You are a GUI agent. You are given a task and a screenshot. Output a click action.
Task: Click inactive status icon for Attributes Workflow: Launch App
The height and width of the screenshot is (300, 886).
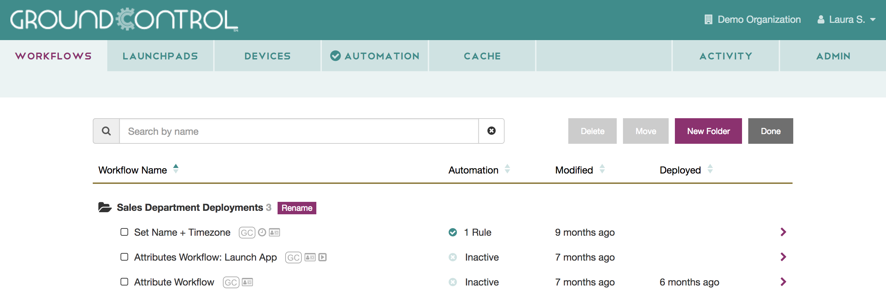point(453,257)
